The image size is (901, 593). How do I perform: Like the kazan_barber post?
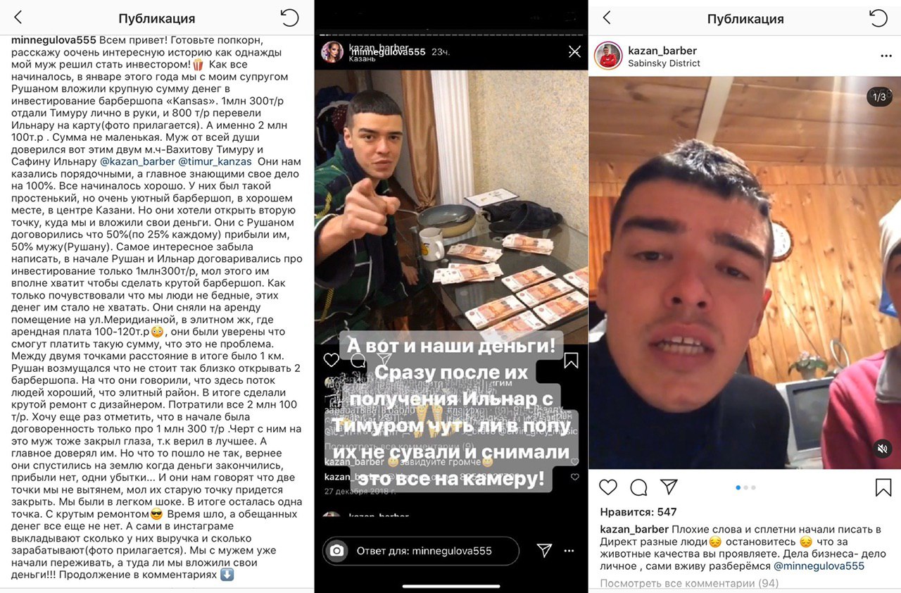click(608, 487)
